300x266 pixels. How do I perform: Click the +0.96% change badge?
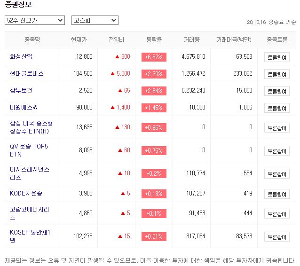pyautogui.click(x=154, y=127)
